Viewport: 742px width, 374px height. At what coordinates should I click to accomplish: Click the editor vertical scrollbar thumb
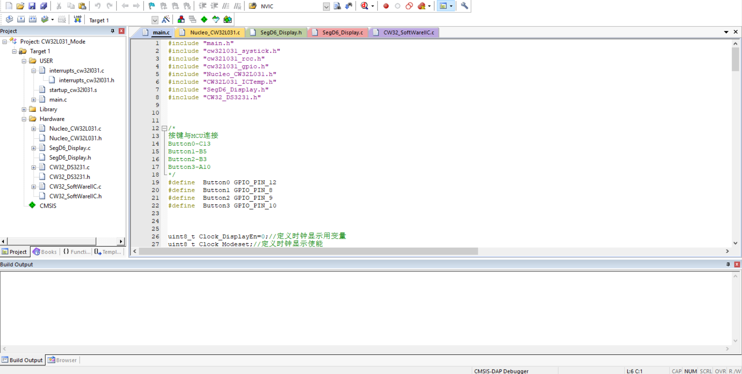click(x=735, y=59)
